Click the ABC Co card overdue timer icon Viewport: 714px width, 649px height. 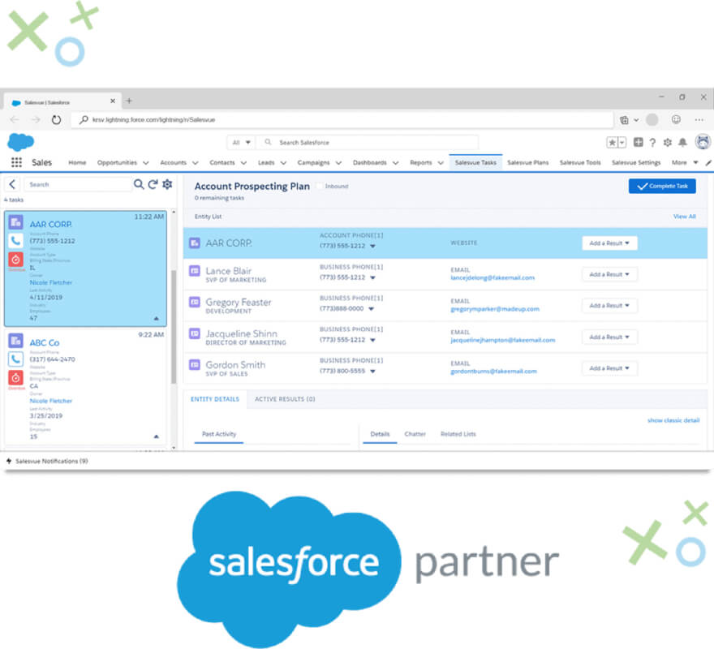pyautogui.click(x=16, y=377)
